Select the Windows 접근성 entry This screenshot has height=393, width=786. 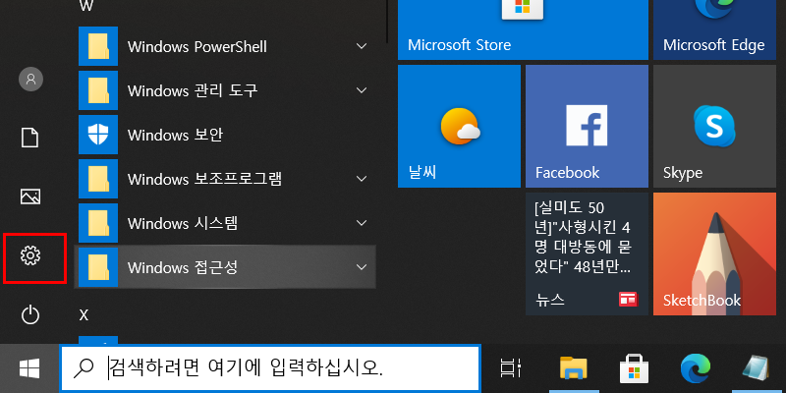pyautogui.click(x=225, y=267)
